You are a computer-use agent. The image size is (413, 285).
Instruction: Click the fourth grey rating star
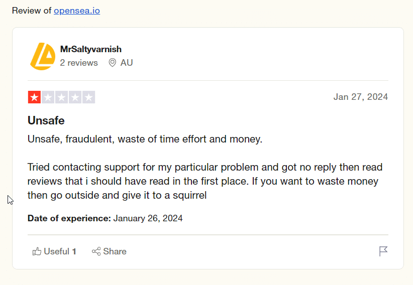(75, 97)
